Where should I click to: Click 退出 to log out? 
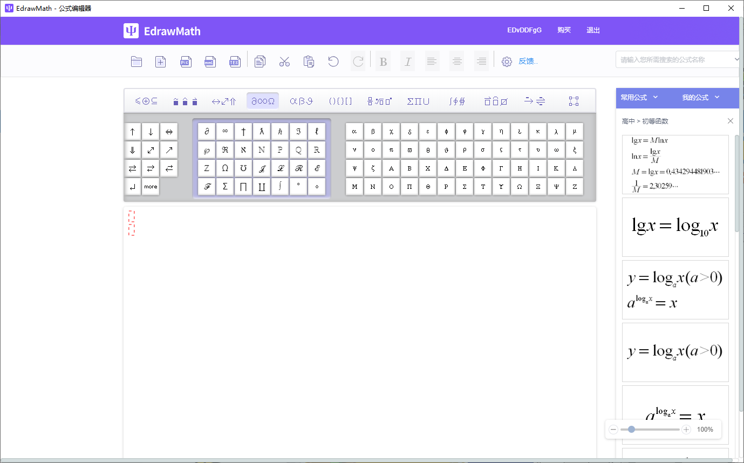pos(593,30)
